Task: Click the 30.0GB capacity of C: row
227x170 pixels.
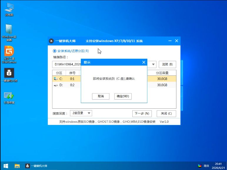Action: point(162,79)
